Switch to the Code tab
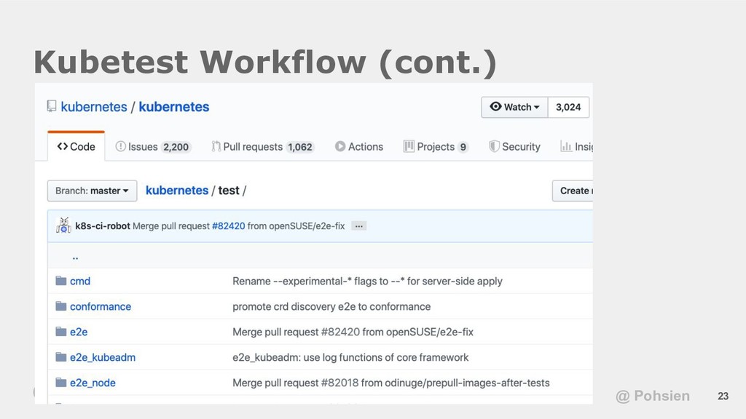This screenshot has width=746, height=419. tap(76, 146)
